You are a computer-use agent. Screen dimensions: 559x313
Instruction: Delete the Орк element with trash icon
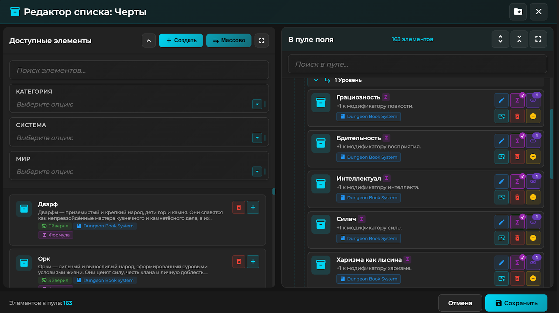pos(239,262)
